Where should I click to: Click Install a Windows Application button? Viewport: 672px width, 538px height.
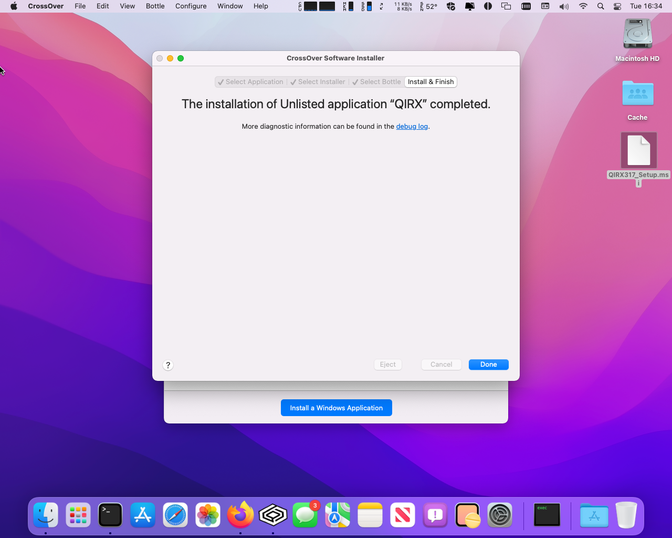[x=337, y=408]
